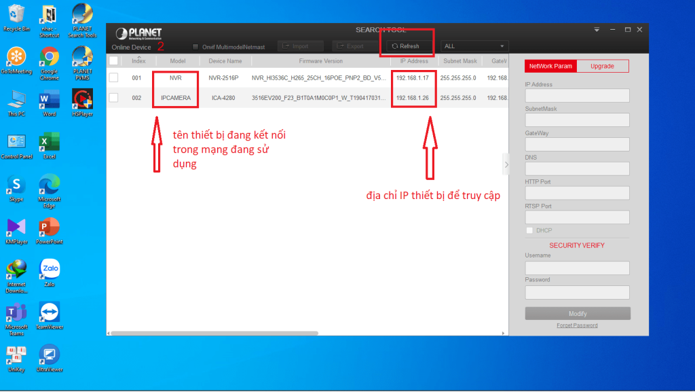This screenshot has height=392, width=695.
Task: Click the Modify button
Action: pyautogui.click(x=578, y=313)
